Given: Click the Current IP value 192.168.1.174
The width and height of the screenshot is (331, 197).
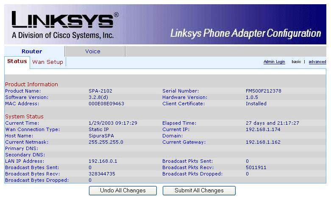Looking at the screenshot, I should [x=263, y=129].
